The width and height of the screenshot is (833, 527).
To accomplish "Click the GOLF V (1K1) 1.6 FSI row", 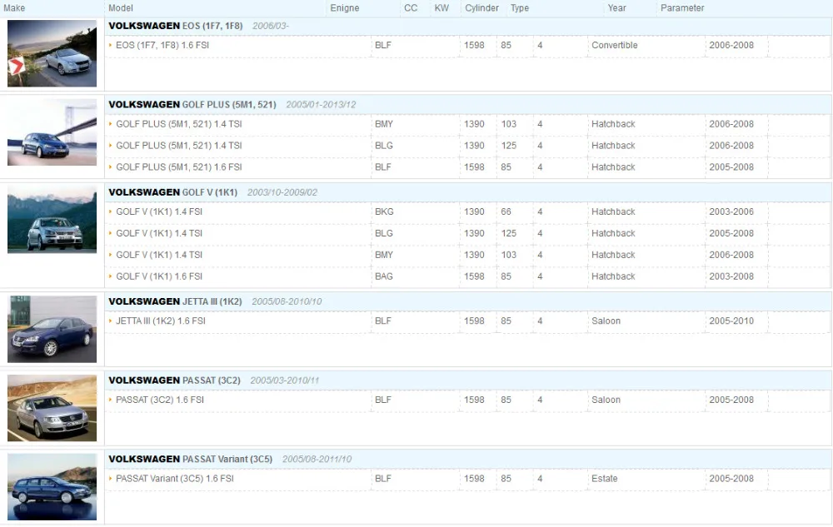I will coord(467,276).
